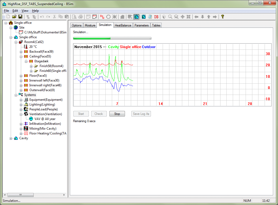Click the globe icon beside Site
Image resolution: width=278 pixels, height=205 pixels.
pos(16,28)
